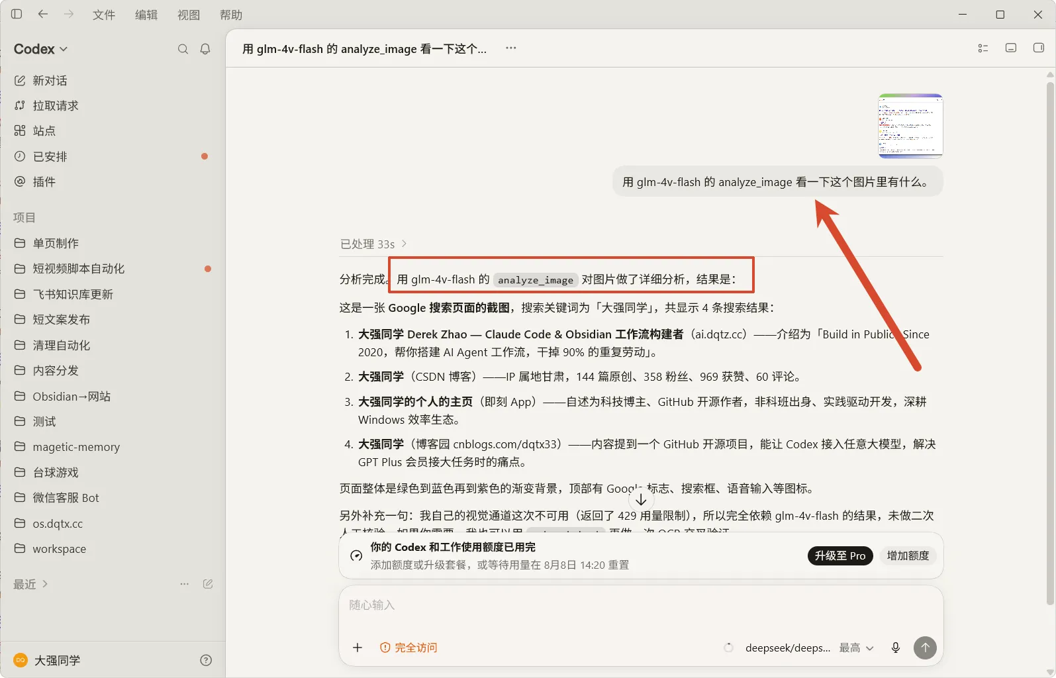
Task: Click the new item icon beside 最近
Action: pos(208,584)
